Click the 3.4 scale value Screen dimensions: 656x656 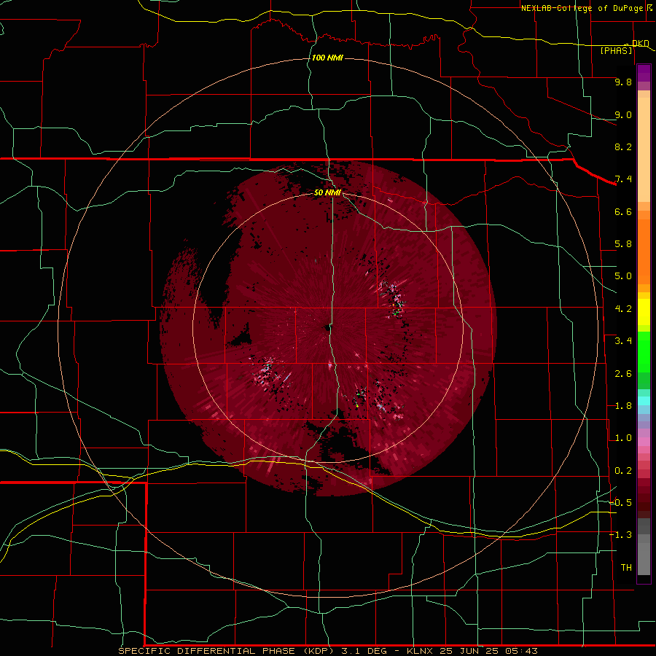pyautogui.click(x=623, y=341)
